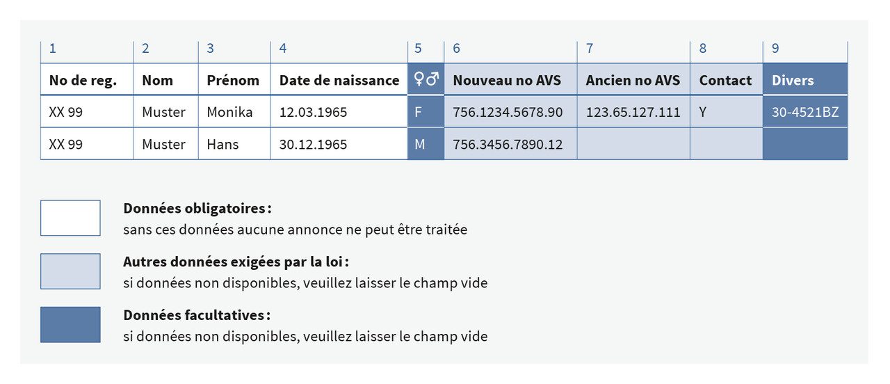Click the 'Date de naissance' header
Viewport: 890px width, 384px height.
tap(339, 80)
